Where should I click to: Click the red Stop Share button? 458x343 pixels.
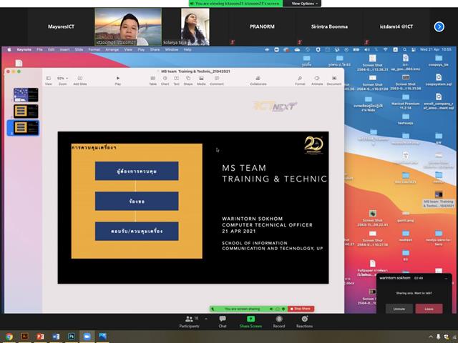point(301,309)
